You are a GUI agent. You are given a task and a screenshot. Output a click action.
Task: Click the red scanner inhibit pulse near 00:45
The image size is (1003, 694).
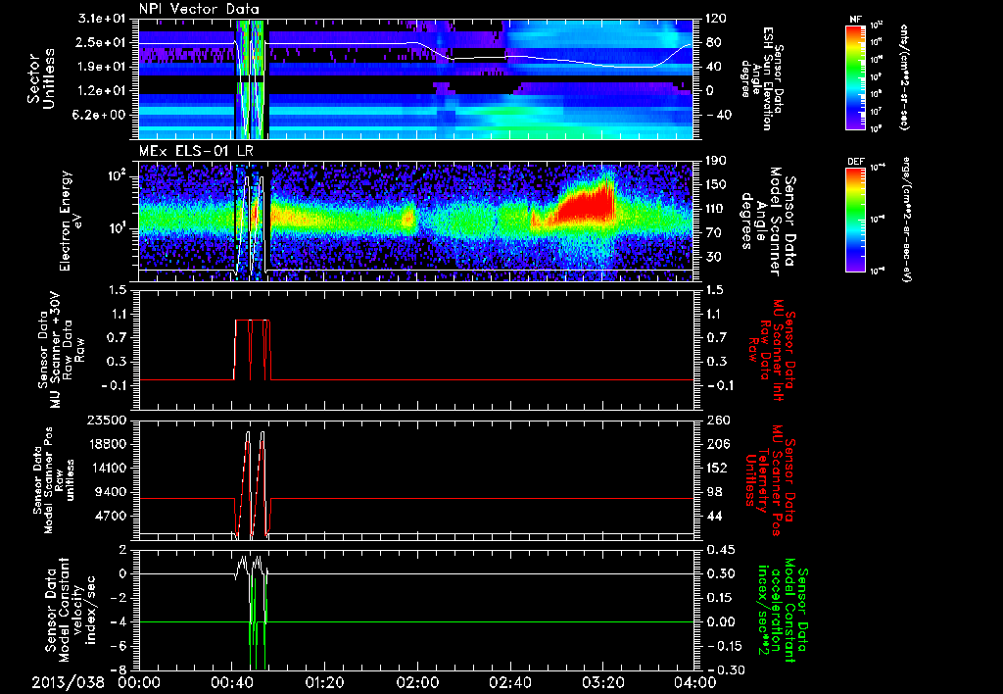click(253, 349)
